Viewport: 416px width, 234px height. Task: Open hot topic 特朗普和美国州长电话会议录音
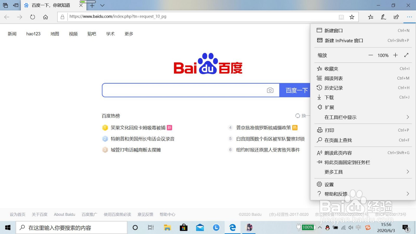(142, 139)
